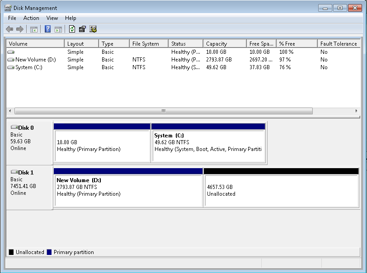The height and width of the screenshot is (273, 367).
Task: Toggle the Show/Hide Console Tree icon
Action: pyautogui.click(x=34, y=29)
